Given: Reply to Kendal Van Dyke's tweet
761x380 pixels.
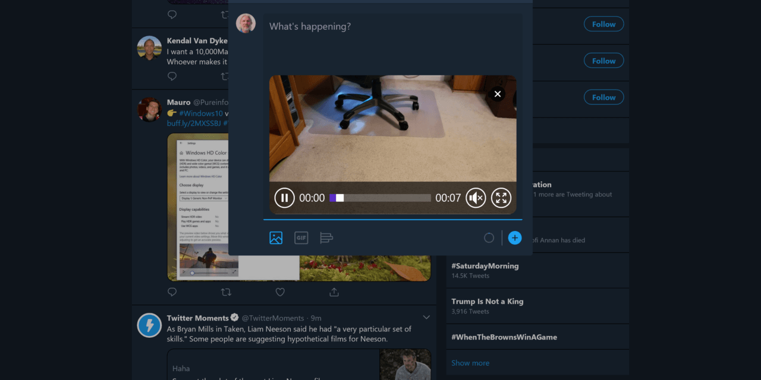Looking at the screenshot, I should [x=172, y=76].
